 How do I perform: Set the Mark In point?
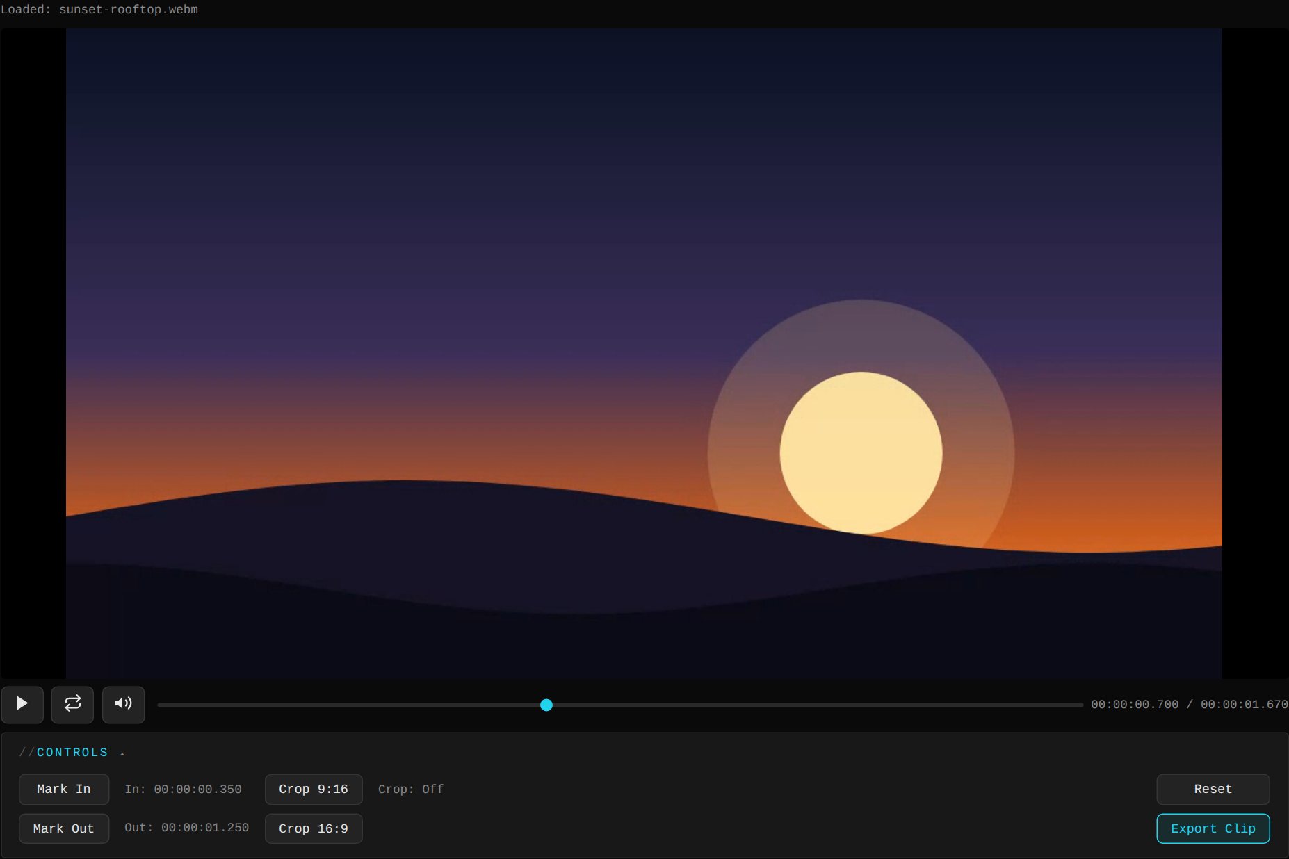64,789
